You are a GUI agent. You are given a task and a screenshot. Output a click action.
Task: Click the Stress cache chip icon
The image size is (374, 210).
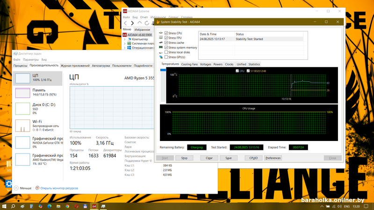161,42
